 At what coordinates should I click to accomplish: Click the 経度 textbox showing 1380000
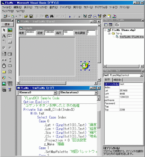[50, 33]
